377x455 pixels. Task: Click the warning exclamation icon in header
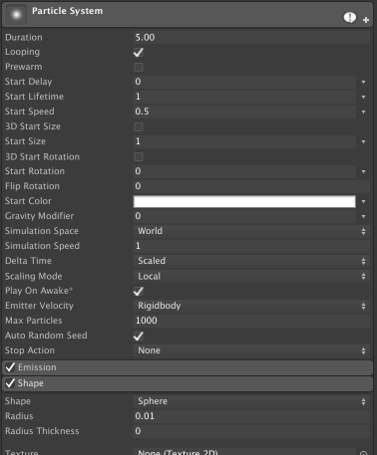pos(349,17)
